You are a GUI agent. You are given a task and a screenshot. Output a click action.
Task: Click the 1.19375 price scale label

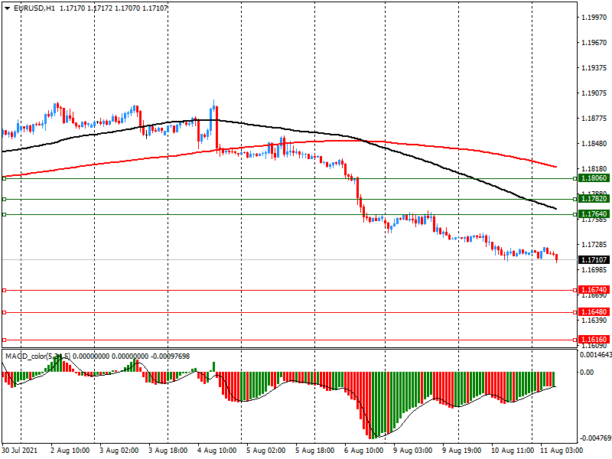pyautogui.click(x=594, y=68)
